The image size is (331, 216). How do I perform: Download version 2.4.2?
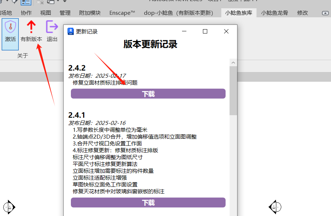click(x=148, y=94)
